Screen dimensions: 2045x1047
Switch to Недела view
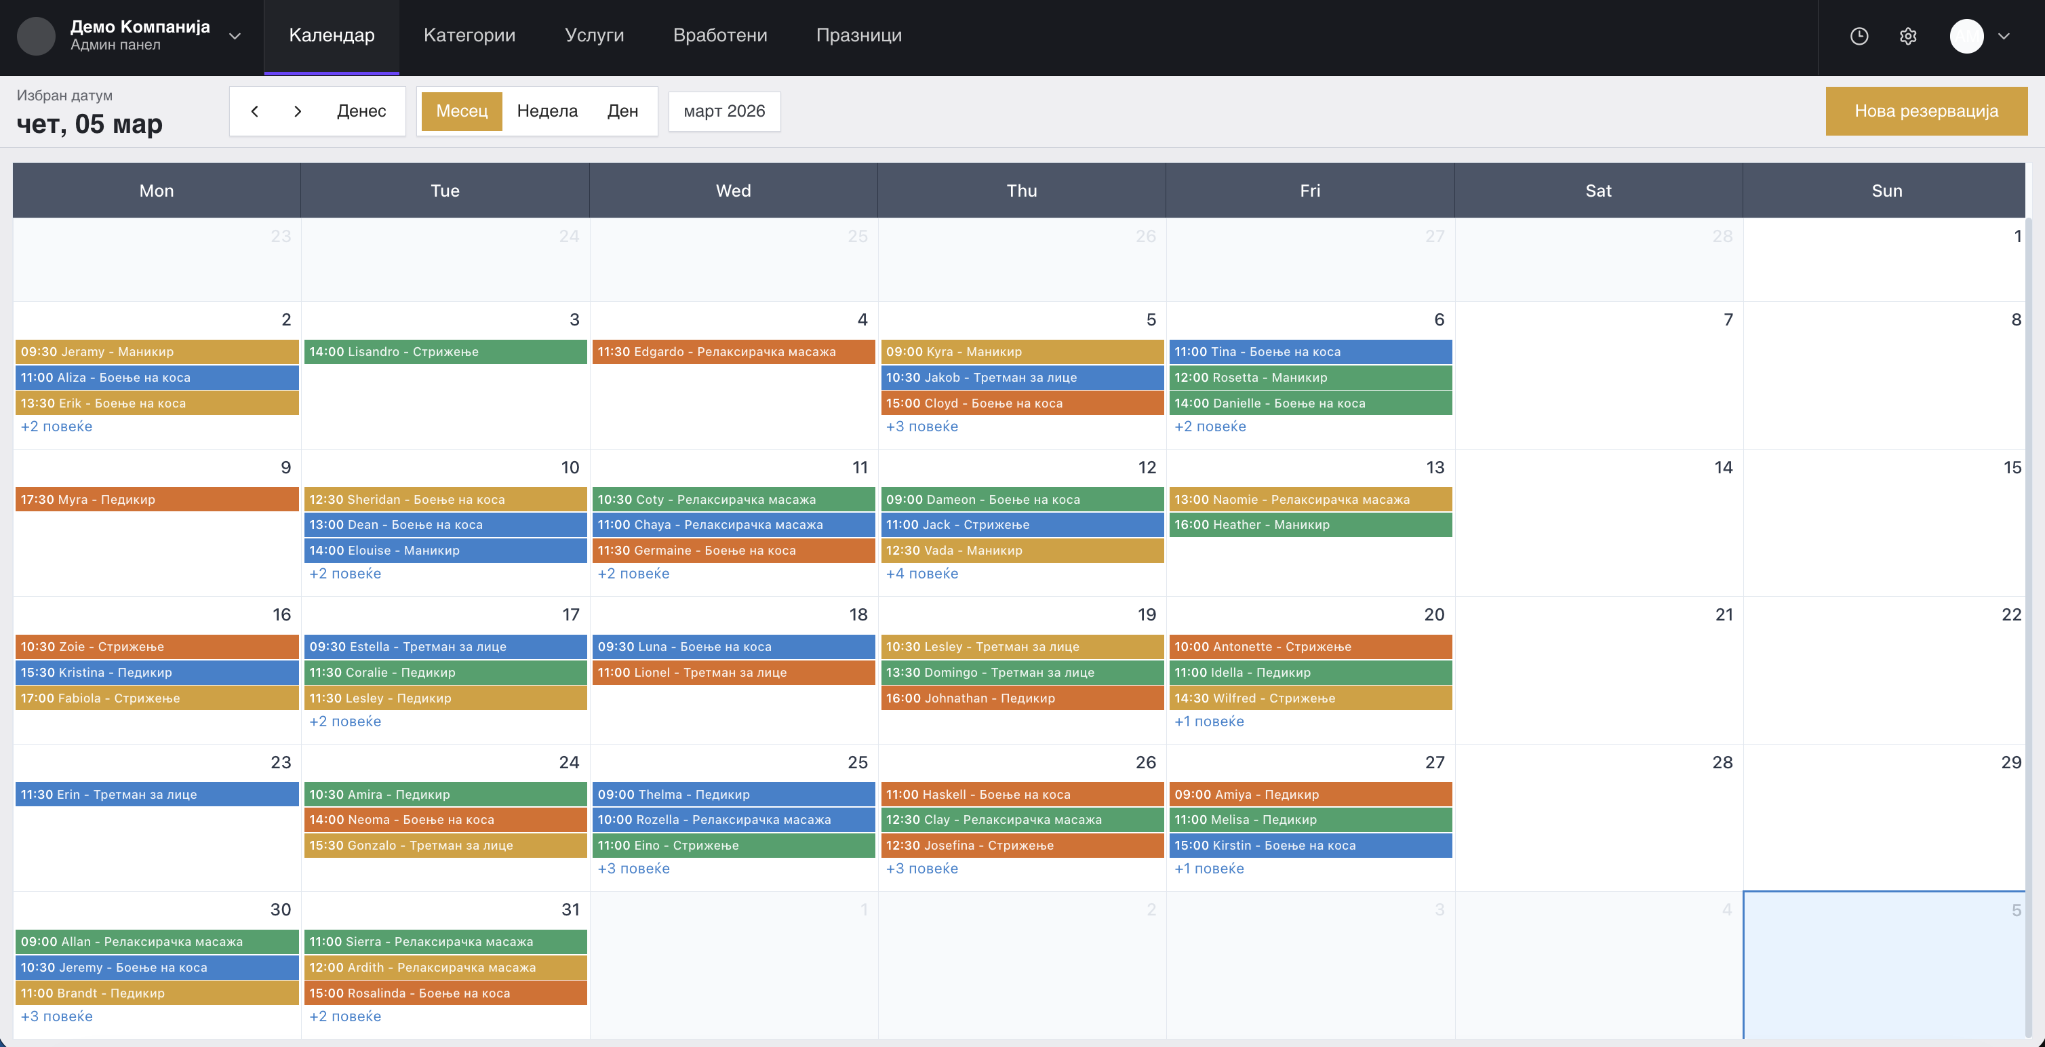click(x=547, y=111)
